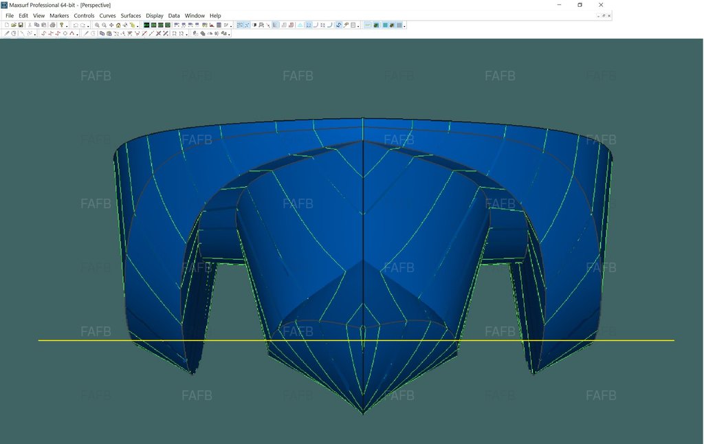The width and height of the screenshot is (704, 444).
Task: Expand the overflow arrow after the render icons
Action: point(404,26)
